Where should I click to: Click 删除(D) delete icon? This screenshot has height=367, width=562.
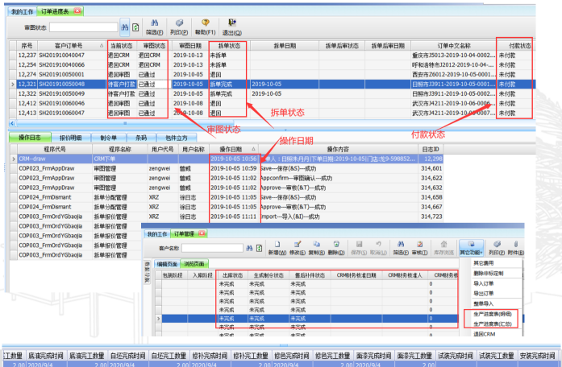tap(336, 248)
